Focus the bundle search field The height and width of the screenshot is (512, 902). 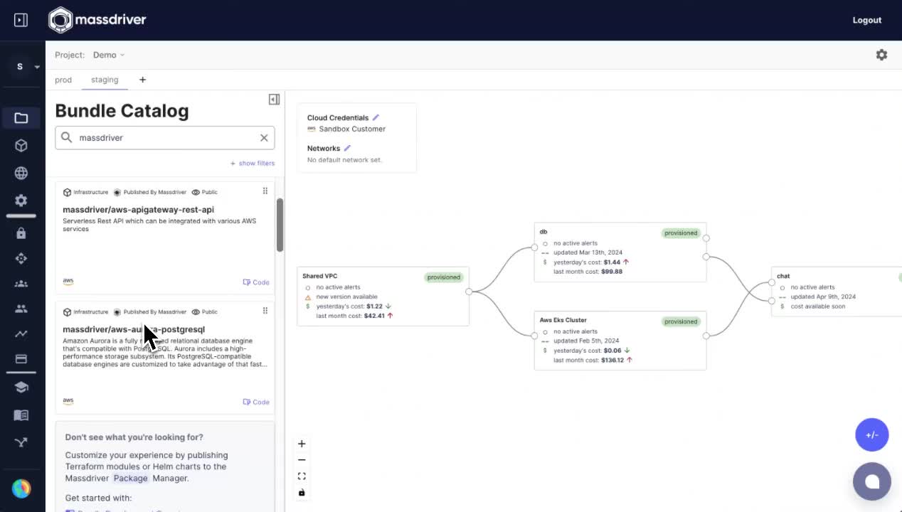(x=165, y=138)
